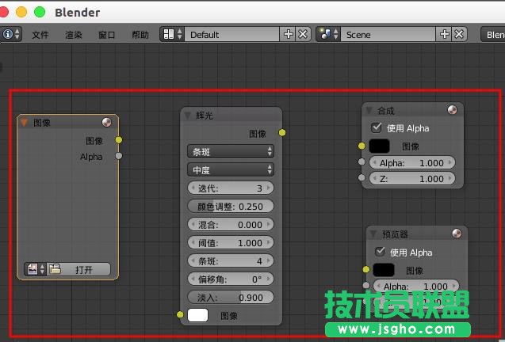
Task: Open the 中度 quality dropdown
Action: click(x=231, y=169)
